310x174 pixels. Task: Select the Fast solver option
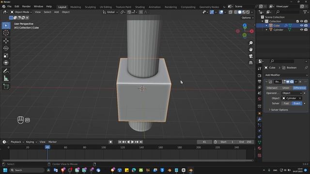[286, 103]
